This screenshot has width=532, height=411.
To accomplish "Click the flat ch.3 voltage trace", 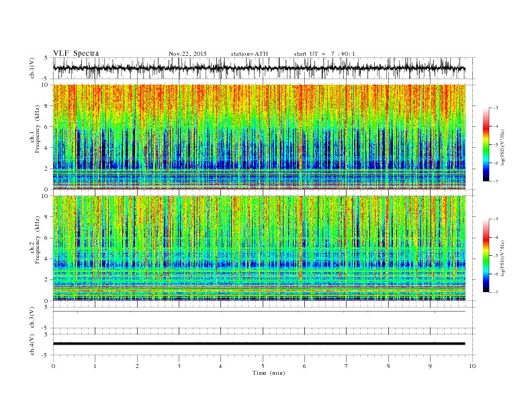I will (x=259, y=312).
